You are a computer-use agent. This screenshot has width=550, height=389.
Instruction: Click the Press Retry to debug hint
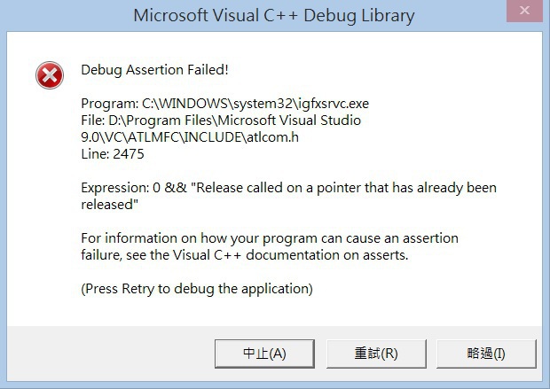147,289
